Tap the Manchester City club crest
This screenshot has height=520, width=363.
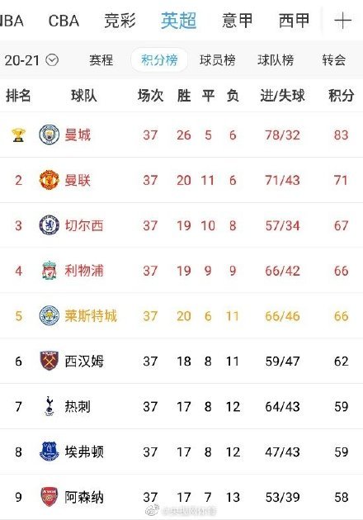pos(49,135)
